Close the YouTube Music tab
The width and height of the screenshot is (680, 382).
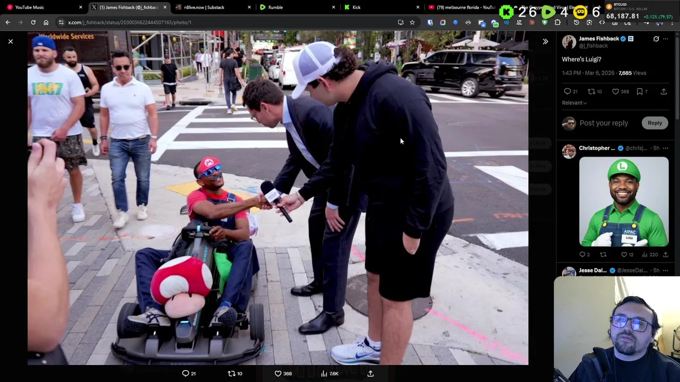click(x=81, y=7)
